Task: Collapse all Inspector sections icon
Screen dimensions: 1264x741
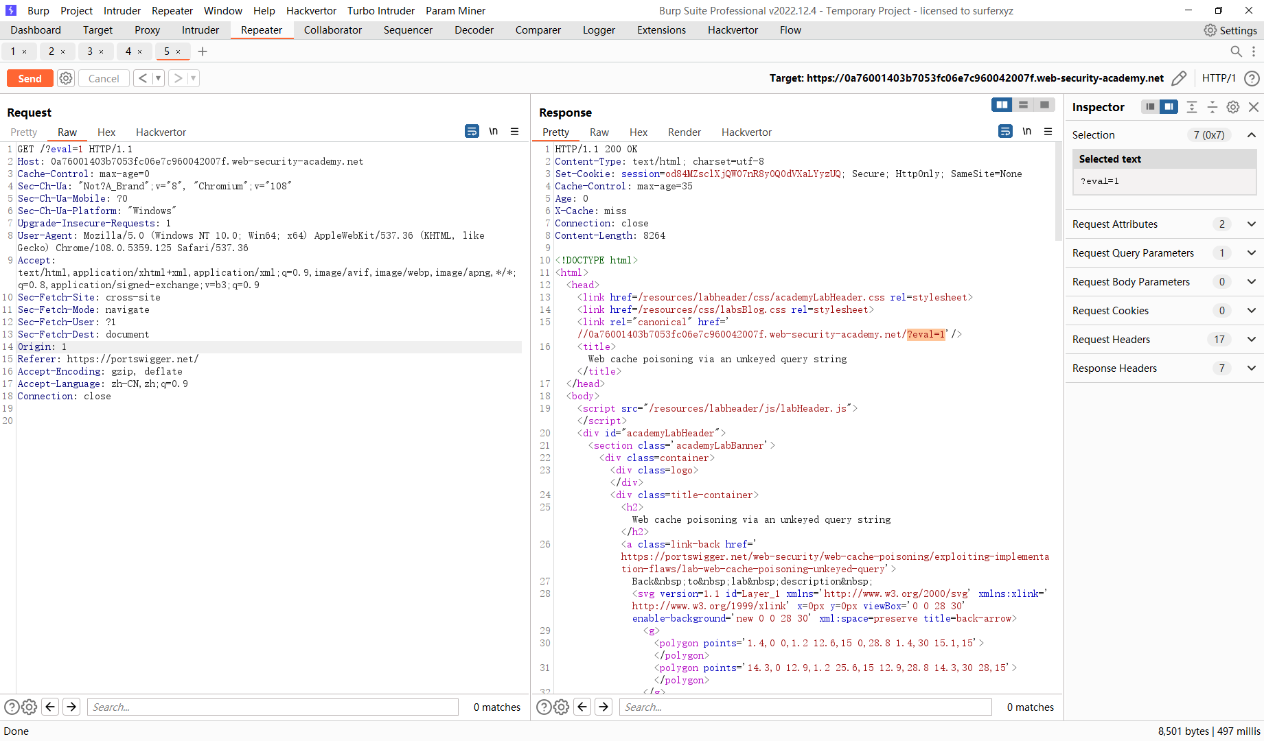Action: (1213, 106)
